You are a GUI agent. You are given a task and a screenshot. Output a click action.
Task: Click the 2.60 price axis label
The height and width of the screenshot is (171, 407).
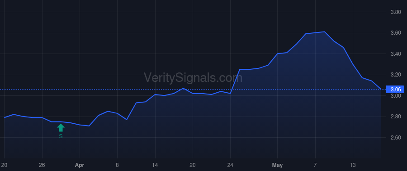click(396, 137)
